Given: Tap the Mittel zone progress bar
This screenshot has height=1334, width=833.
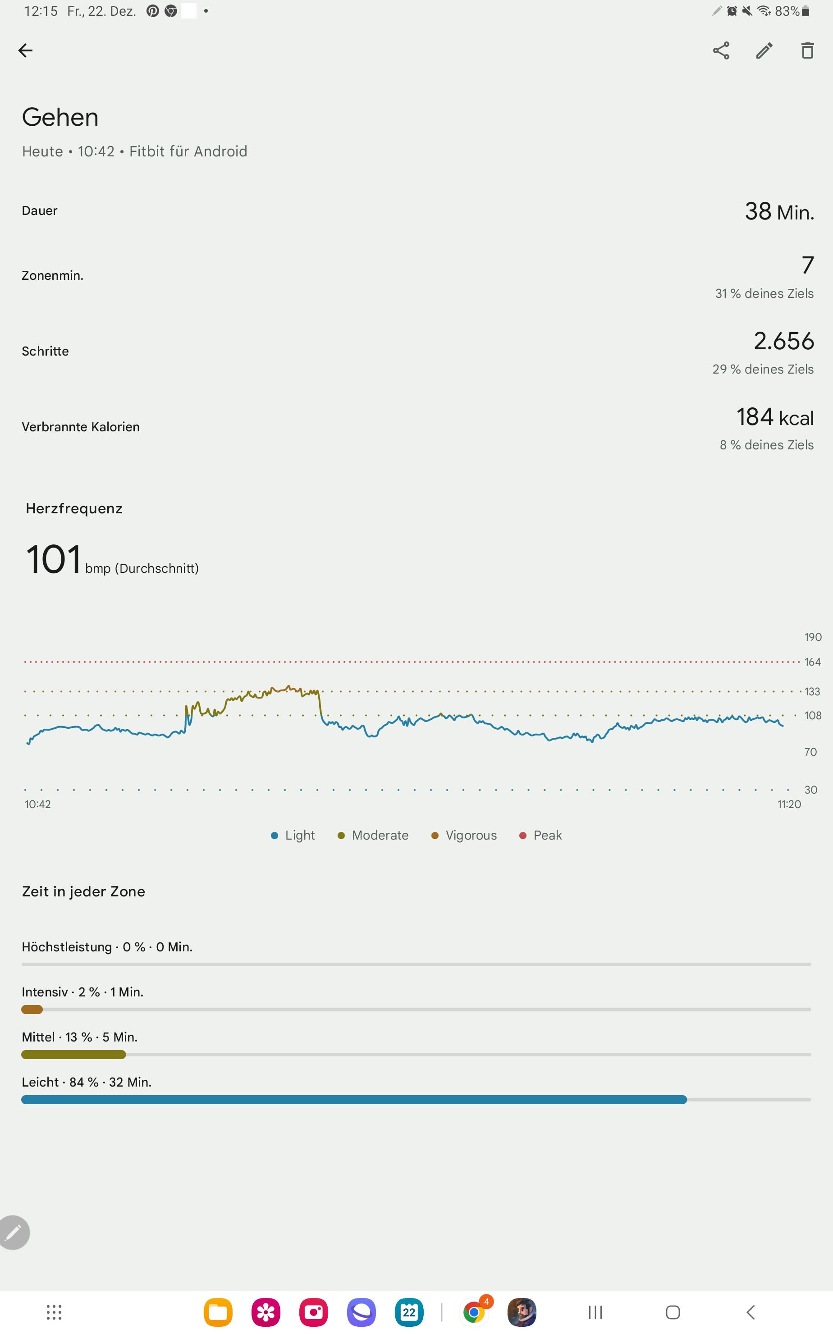Looking at the screenshot, I should 416,1054.
